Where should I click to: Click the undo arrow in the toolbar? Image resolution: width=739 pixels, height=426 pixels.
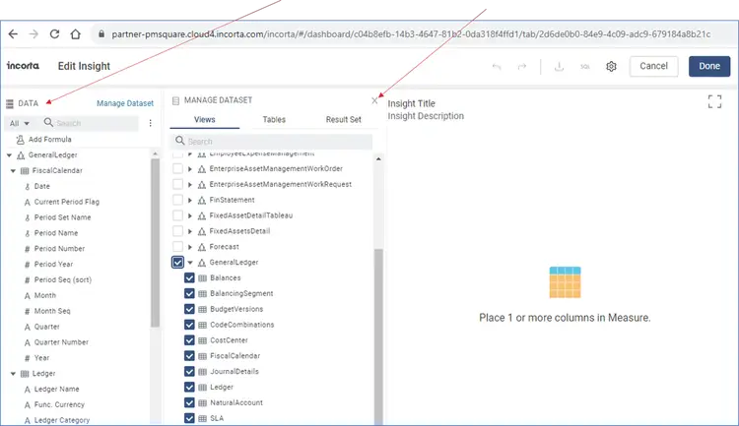(x=497, y=66)
